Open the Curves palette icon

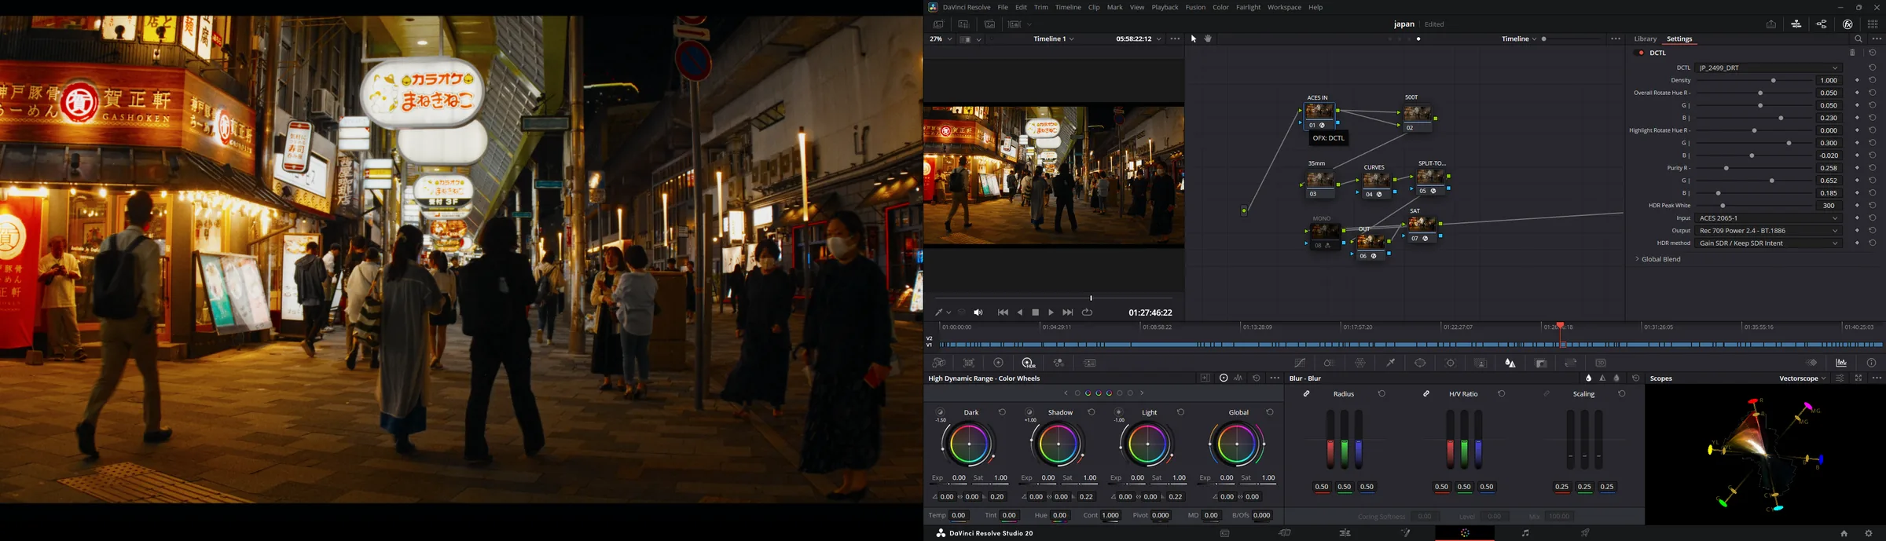[x=1300, y=363]
